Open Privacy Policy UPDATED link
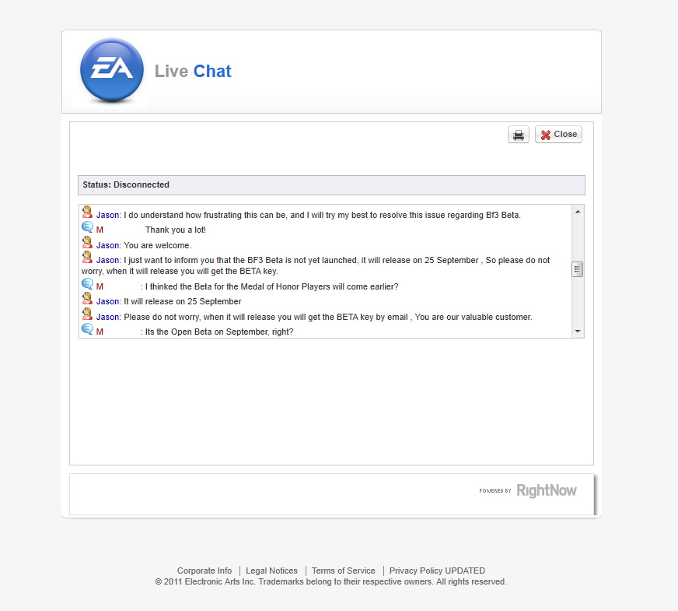Screen dimensions: 678x611 (x=437, y=571)
